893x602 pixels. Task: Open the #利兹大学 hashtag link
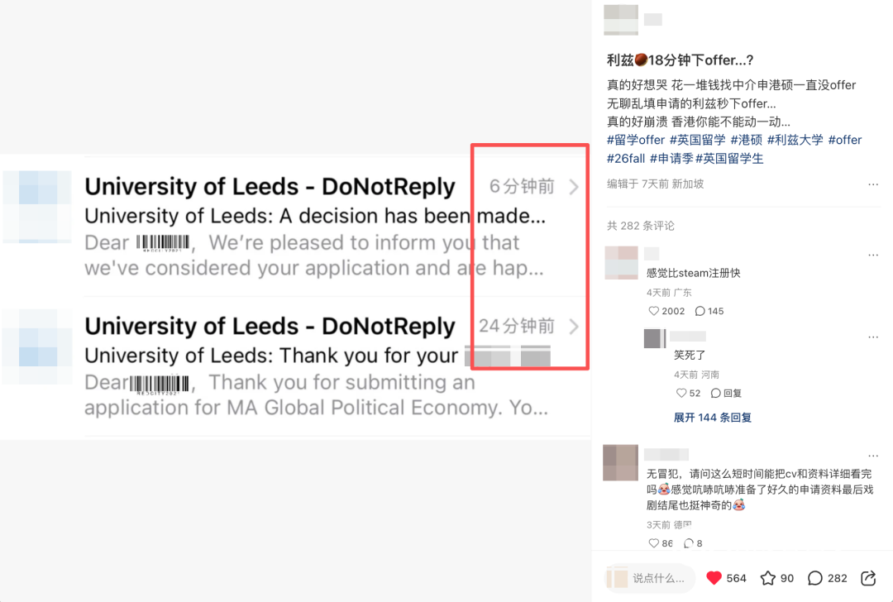point(795,140)
